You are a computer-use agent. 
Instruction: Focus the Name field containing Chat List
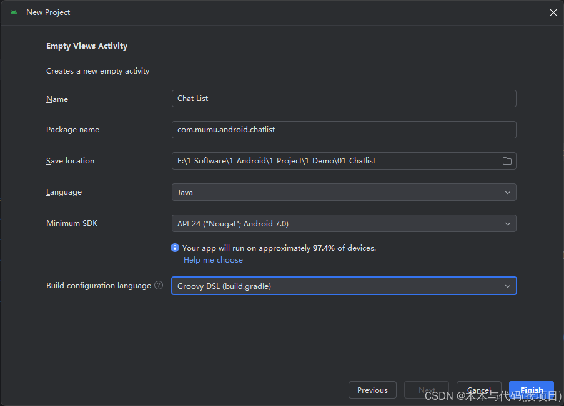click(x=344, y=99)
